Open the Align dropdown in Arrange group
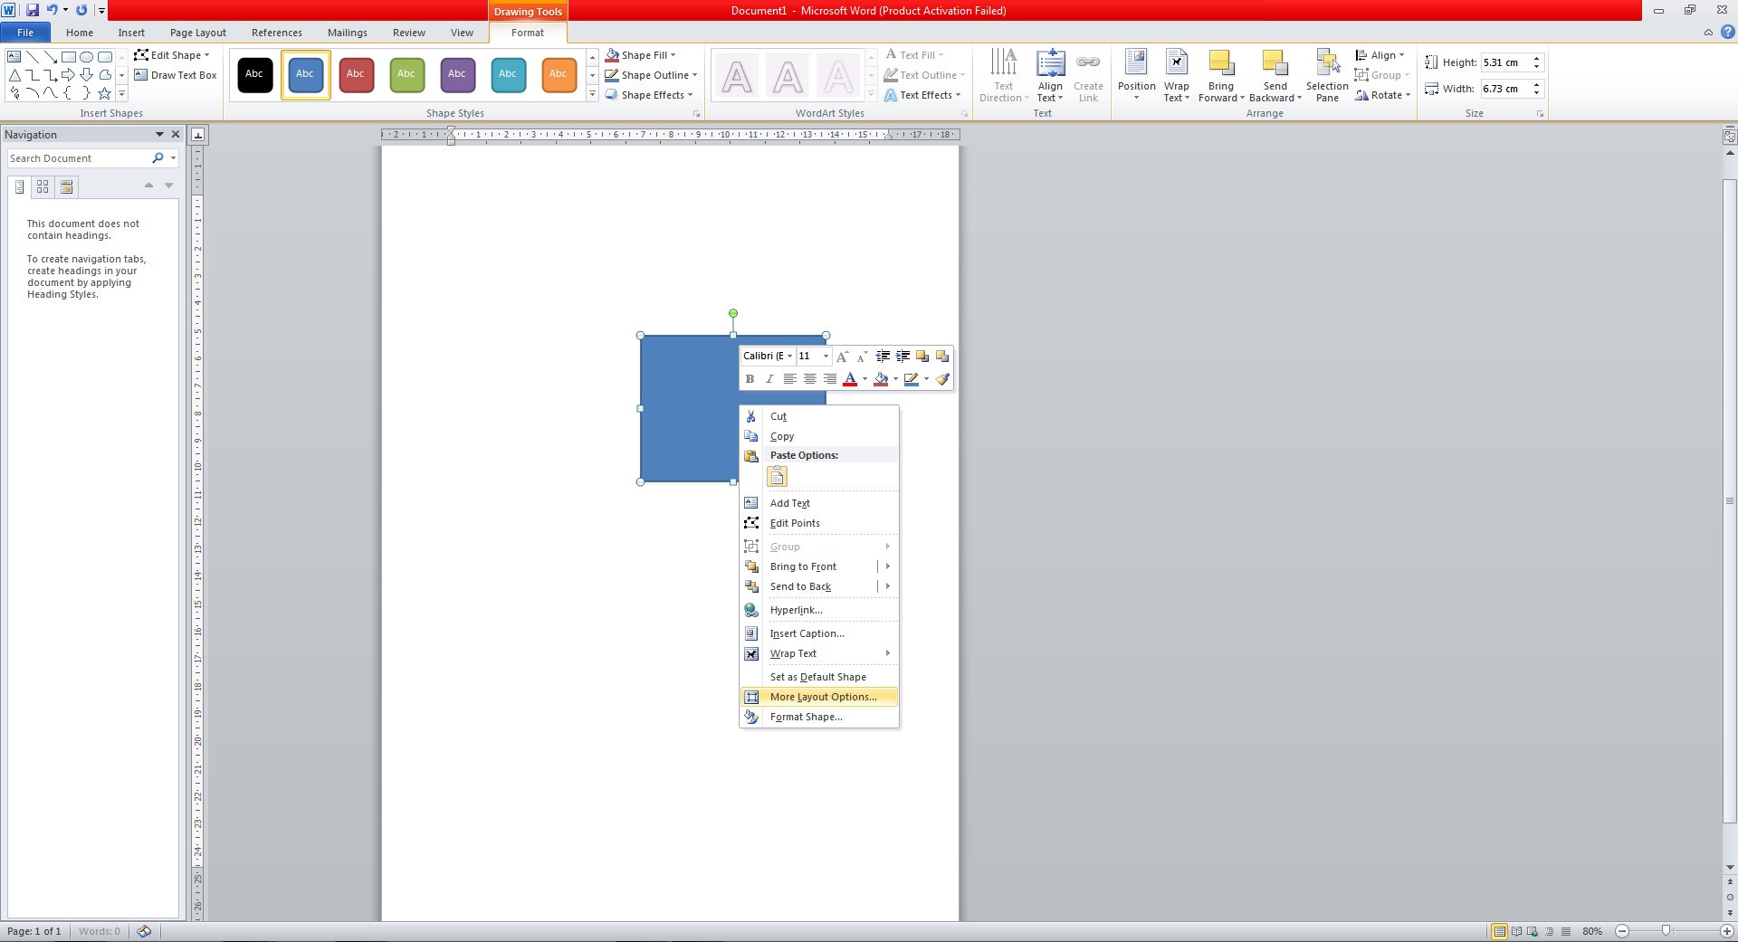Screen dimensions: 1738x942 (1380, 55)
